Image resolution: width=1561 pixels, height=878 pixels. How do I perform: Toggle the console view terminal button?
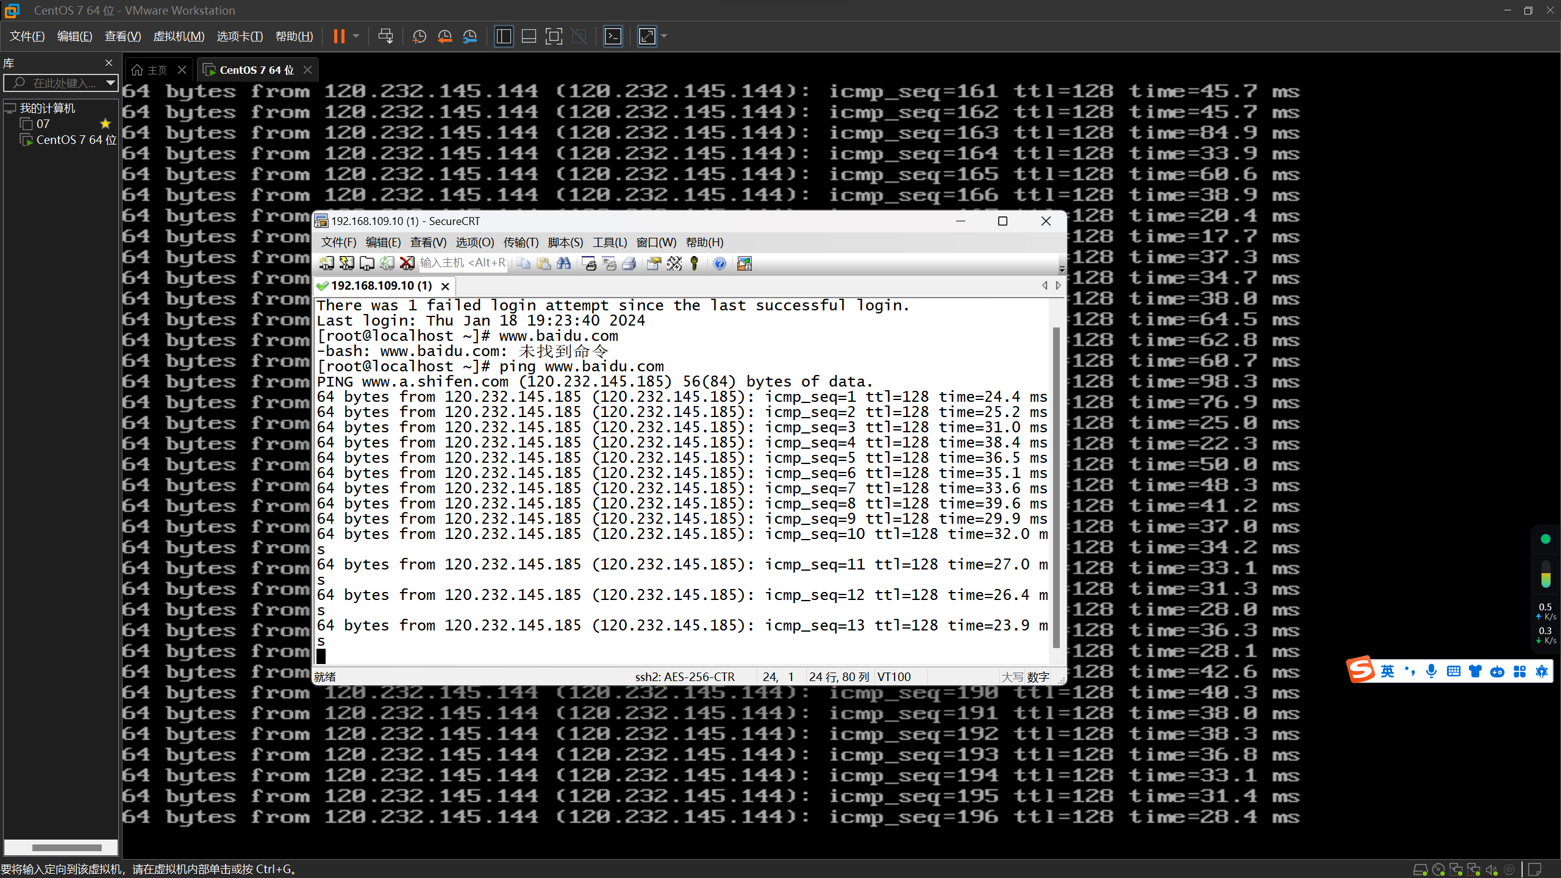[x=613, y=37]
